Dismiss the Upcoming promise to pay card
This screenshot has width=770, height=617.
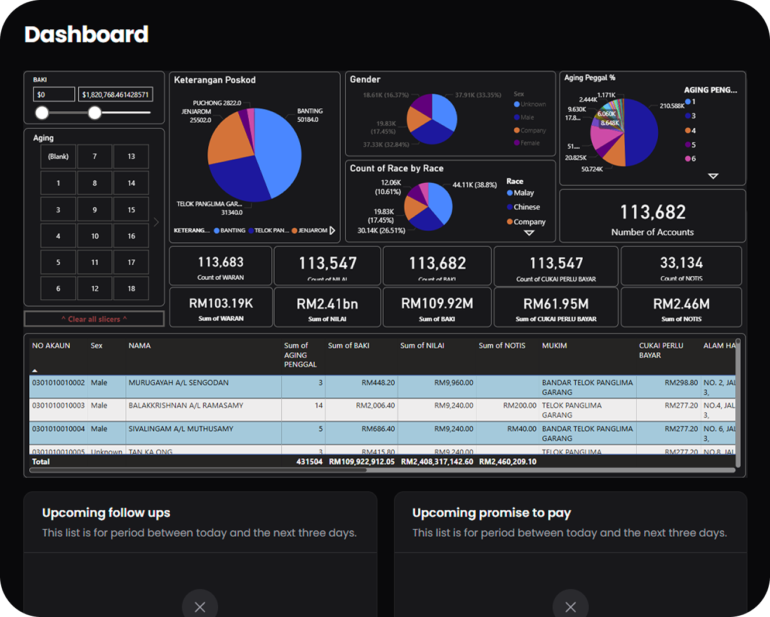click(570, 606)
